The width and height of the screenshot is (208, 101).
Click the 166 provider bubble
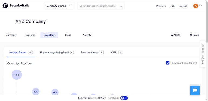[x=55, y=92]
